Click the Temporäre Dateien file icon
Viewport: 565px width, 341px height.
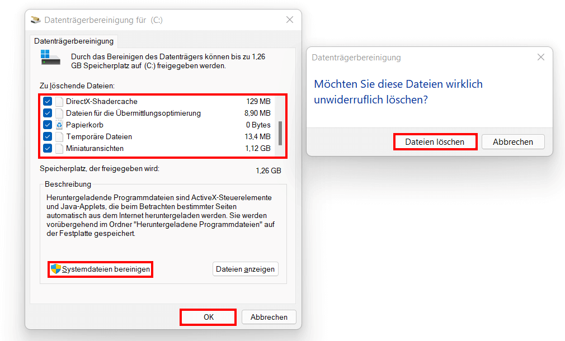tap(59, 136)
